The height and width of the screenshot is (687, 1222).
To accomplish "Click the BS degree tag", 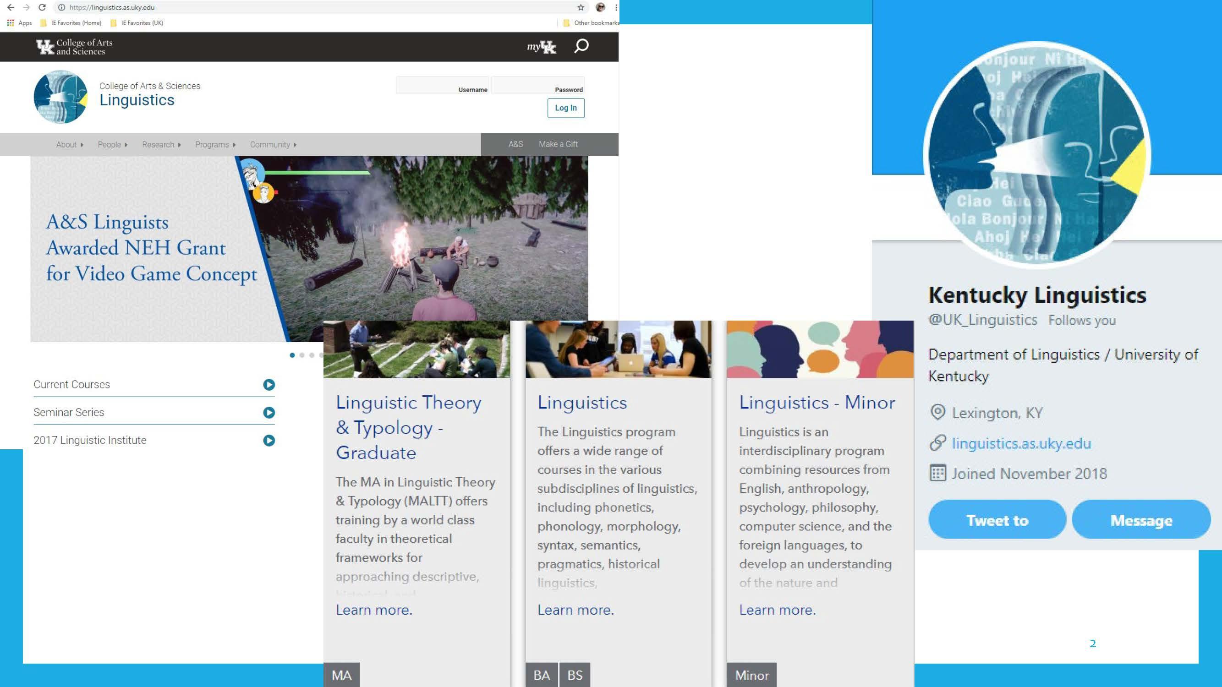I will point(575,675).
